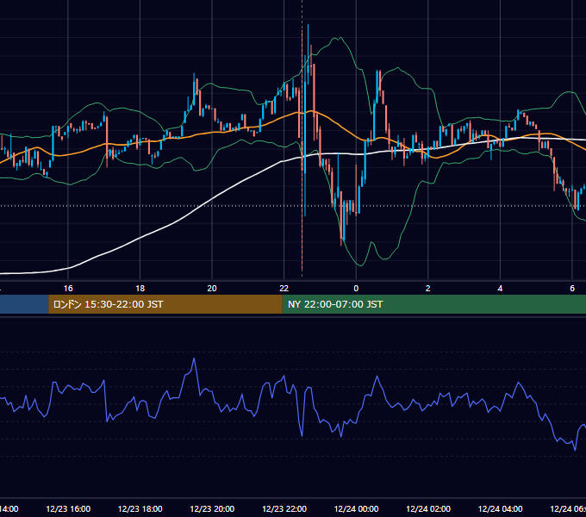Click the 12/24 00:00 time label
Screen dimensions: 586x517
point(356,508)
